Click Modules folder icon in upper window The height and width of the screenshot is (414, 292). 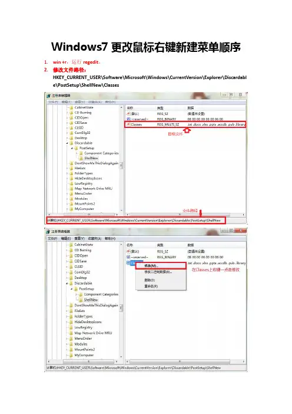click(x=71, y=199)
